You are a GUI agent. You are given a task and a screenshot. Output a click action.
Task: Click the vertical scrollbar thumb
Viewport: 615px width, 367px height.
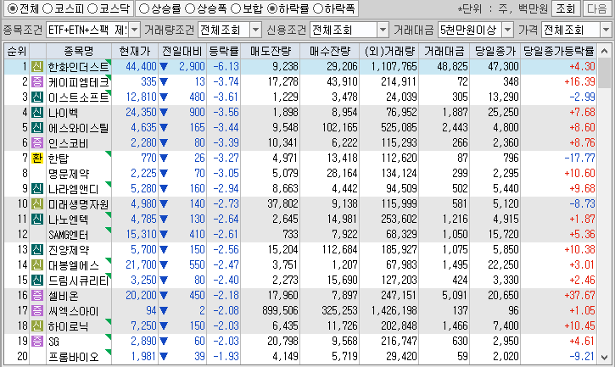(x=605, y=74)
